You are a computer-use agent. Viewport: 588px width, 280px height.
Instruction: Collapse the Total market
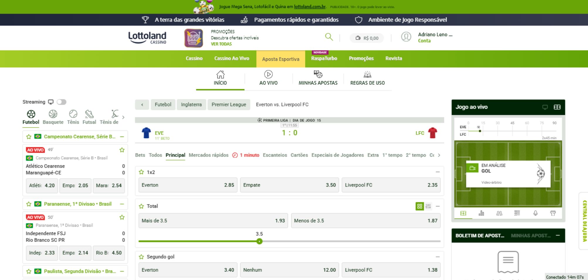pyautogui.click(x=438, y=206)
